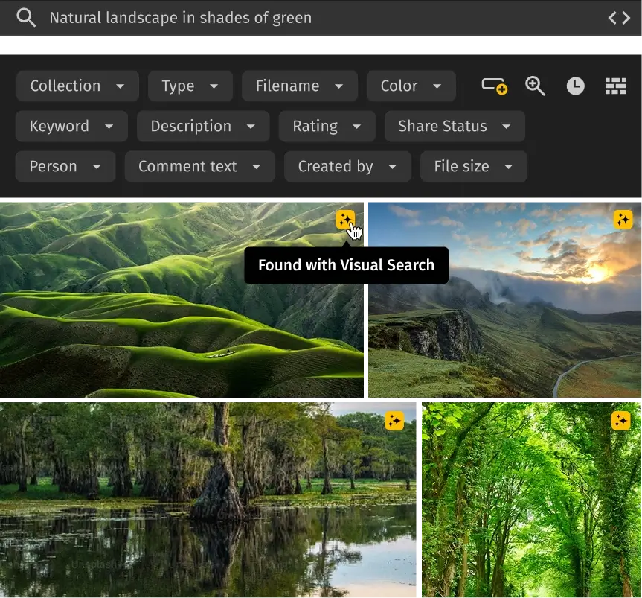Screen dimensions: 642x598
Task: Open the Keyword filter
Action: click(71, 126)
